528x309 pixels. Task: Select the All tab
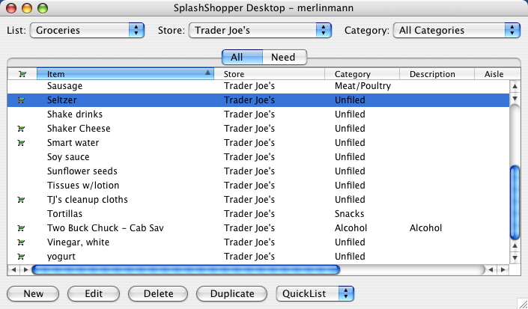tap(237, 57)
